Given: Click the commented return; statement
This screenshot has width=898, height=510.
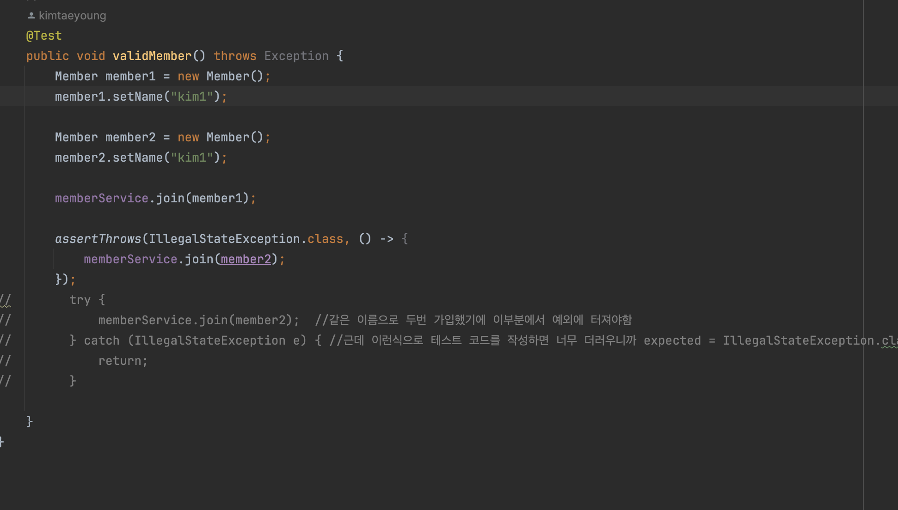Looking at the screenshot, I should [x=122, y=361].
